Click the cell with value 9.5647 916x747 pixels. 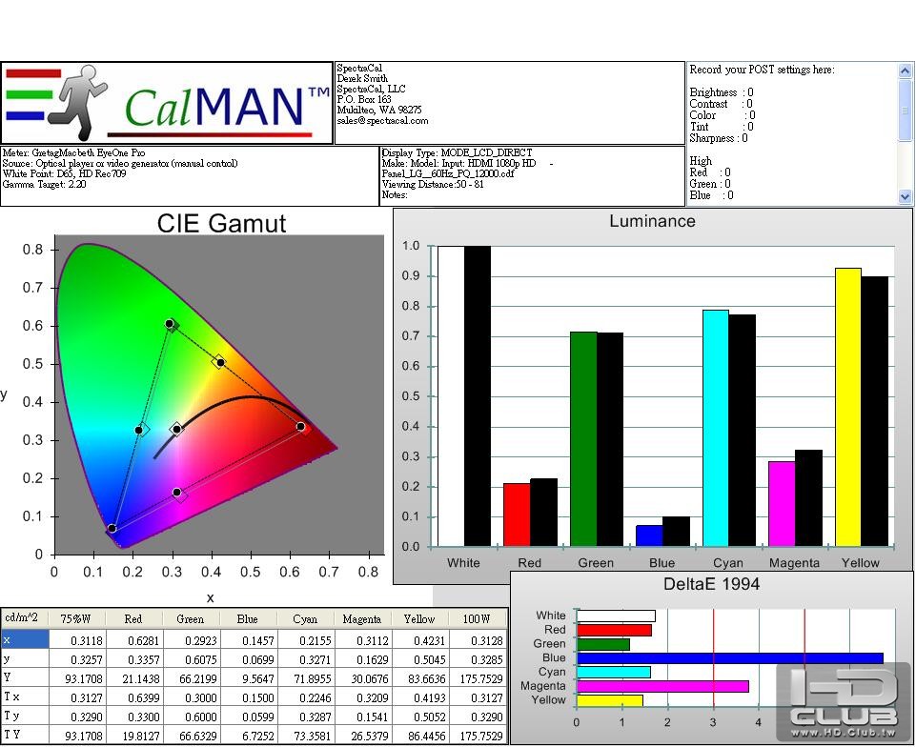[x=248, y=678]
